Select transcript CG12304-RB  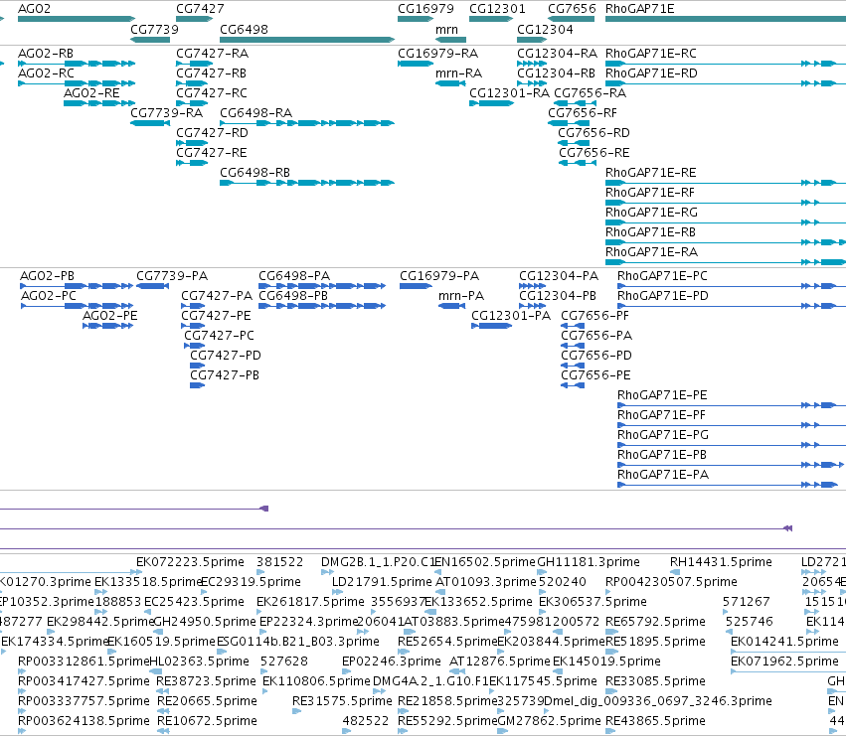pyautogui.click(x=557, y=73)
